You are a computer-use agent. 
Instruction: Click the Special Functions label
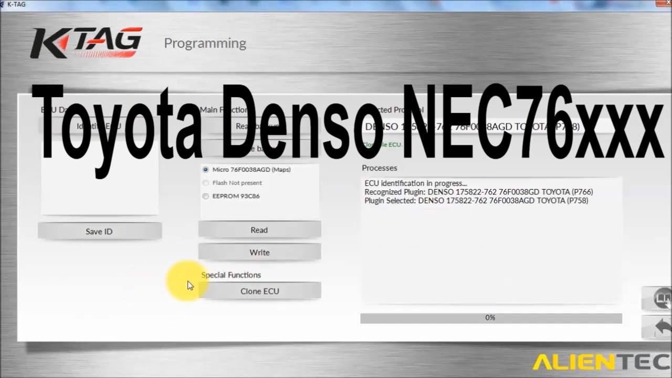(231, 275)
